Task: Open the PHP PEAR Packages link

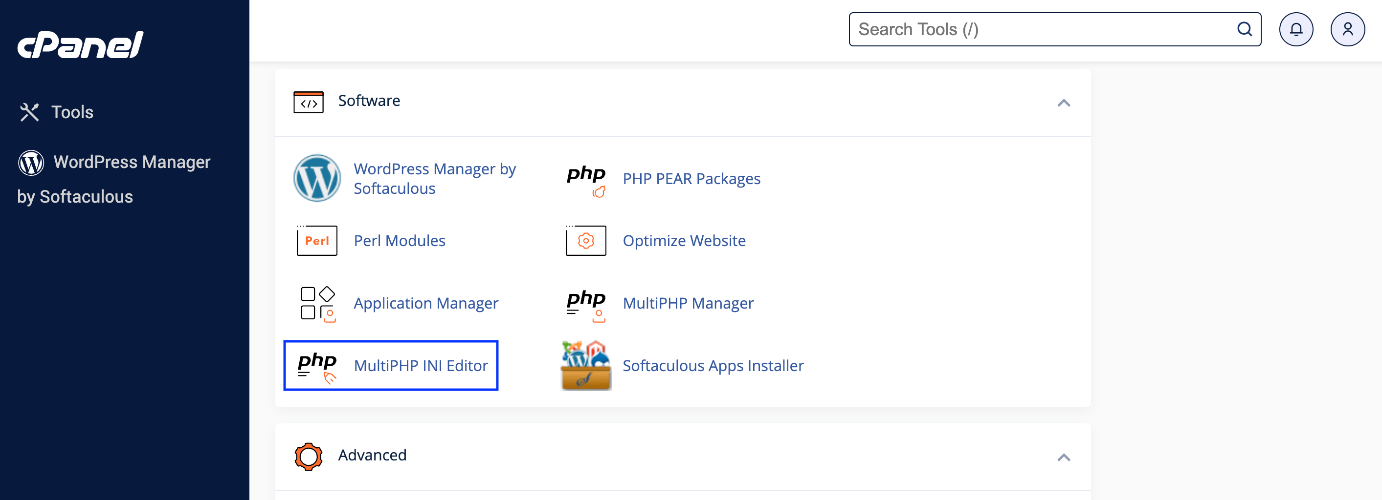Action: pos(691,178)
